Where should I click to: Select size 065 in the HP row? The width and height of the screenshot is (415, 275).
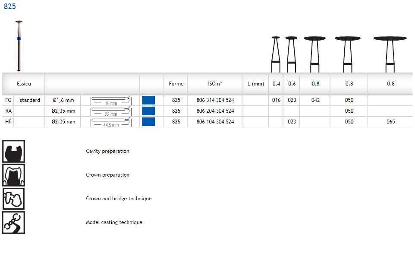point(390,122)
